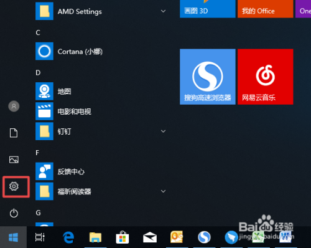The width and height of the screenshot is (311, 248).
Task: Open File Explorer from taskbar
Action: pos(95,237)
